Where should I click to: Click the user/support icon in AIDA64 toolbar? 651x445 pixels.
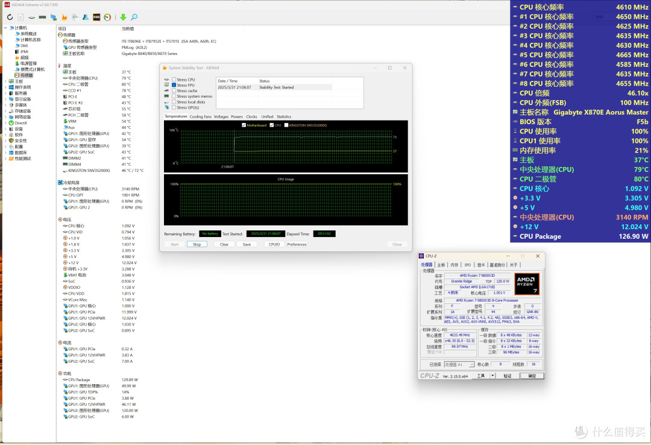point(86,17)
